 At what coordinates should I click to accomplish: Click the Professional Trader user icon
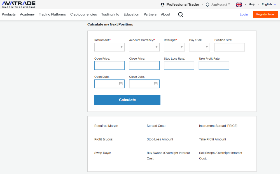[x=163, y=4]
